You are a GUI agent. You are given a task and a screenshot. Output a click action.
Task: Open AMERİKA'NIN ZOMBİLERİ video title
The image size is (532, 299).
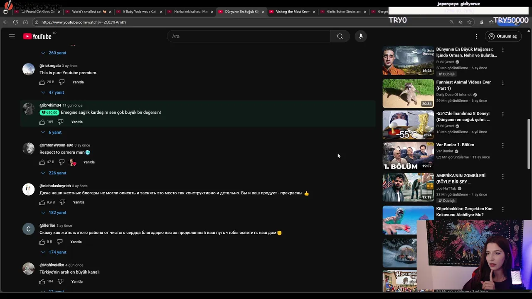tap(461, 179)
